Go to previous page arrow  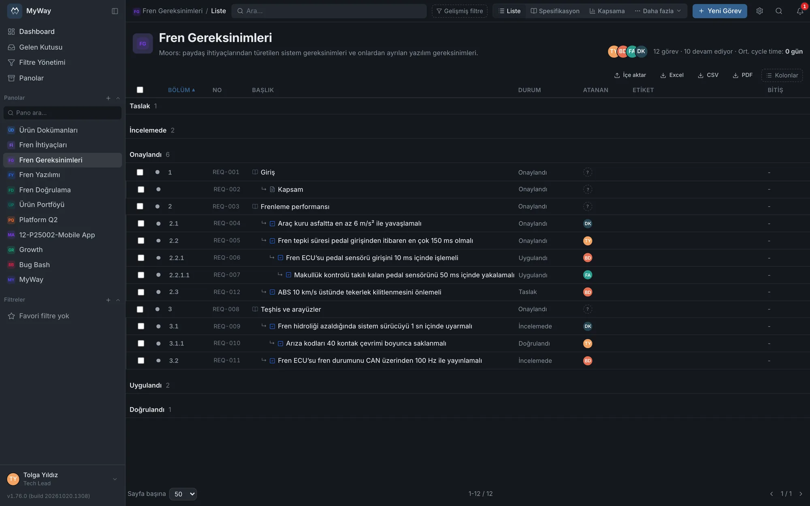[772, 494]
